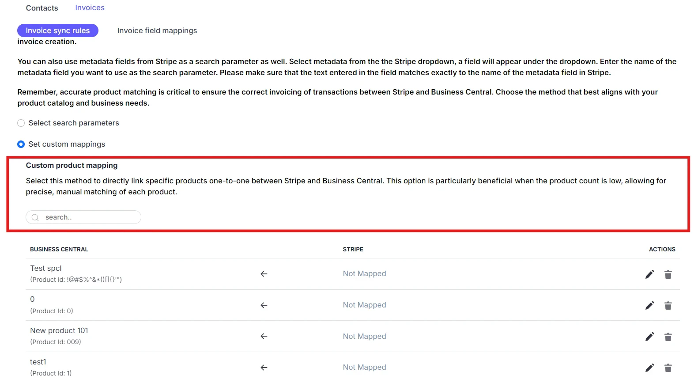Click the BUSINESS CENTRAL column header
This screenshot has width=698, height=383.
pyautogui.click(x=59, y=249)
